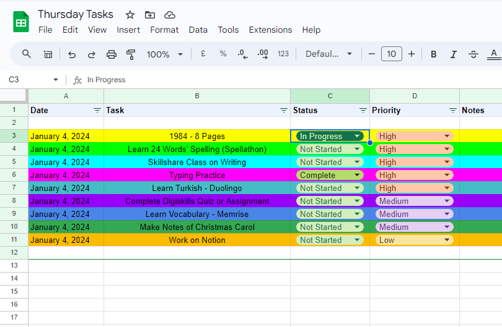Screen dimensions: 502x327
Task: Check the cloud document status icon
Action: coord(170,15)
